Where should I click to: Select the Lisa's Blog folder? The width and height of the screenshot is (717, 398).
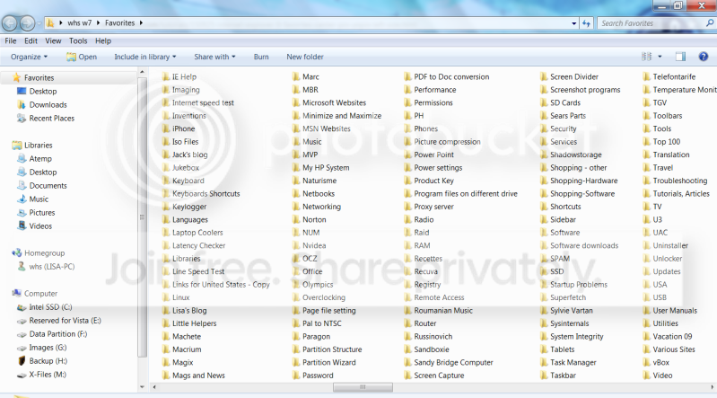tap(184, 311)
